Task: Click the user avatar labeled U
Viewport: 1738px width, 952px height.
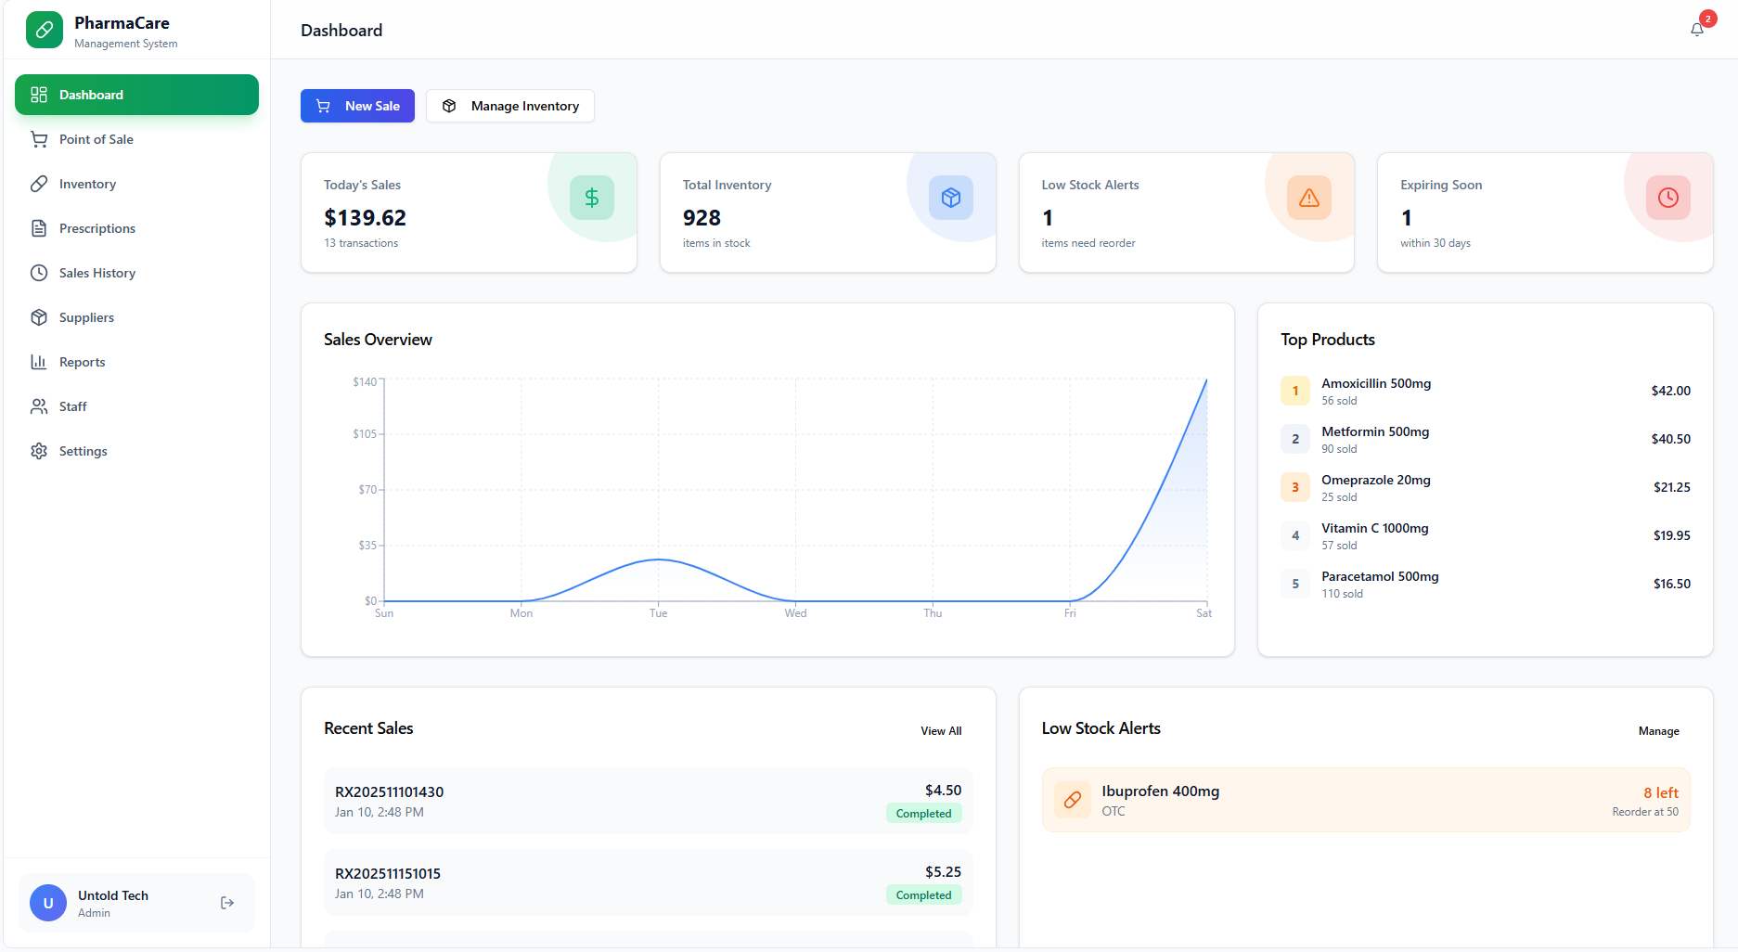Action: coord(48,903)
